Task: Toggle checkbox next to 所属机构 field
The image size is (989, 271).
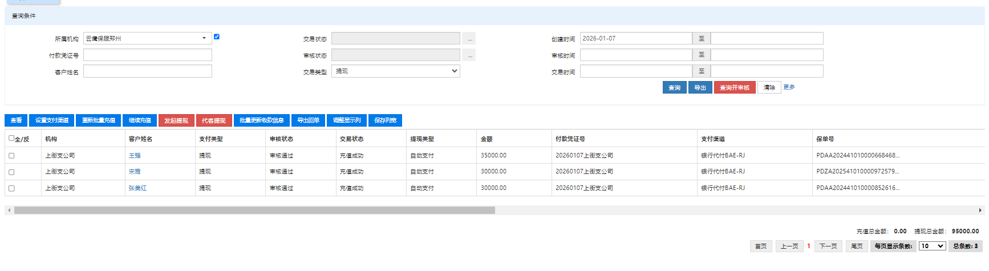Action: click(x=217, y=37)
